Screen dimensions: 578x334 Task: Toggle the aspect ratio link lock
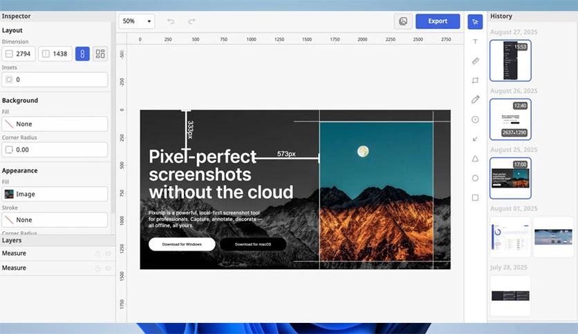[x=82, y=54]
